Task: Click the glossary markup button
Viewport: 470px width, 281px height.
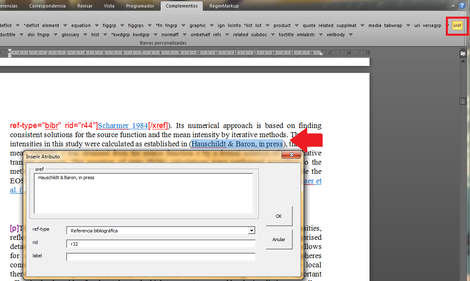Action: [x=70, y=35]
